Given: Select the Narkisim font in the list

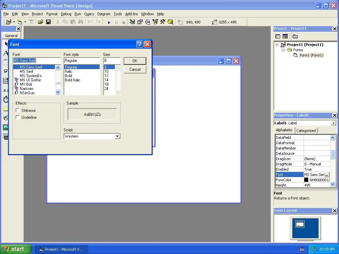Looking at the screenshot, I should point(26,89).
